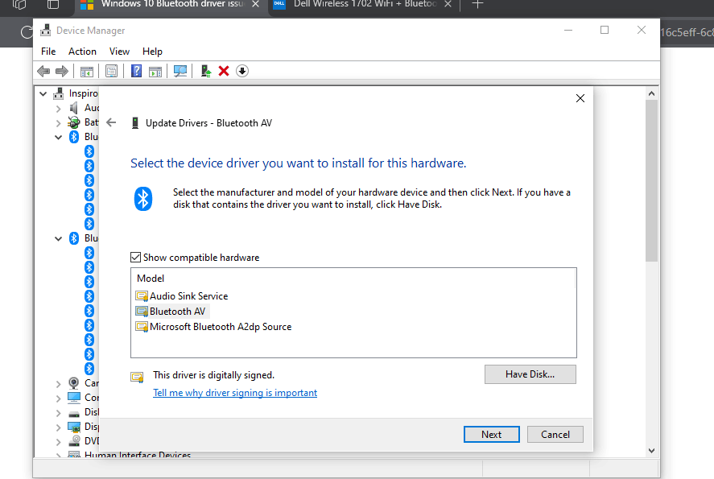This screenshot has height=479, width=714.
Task: Click the browser reload icon
Action: point(27,32)
